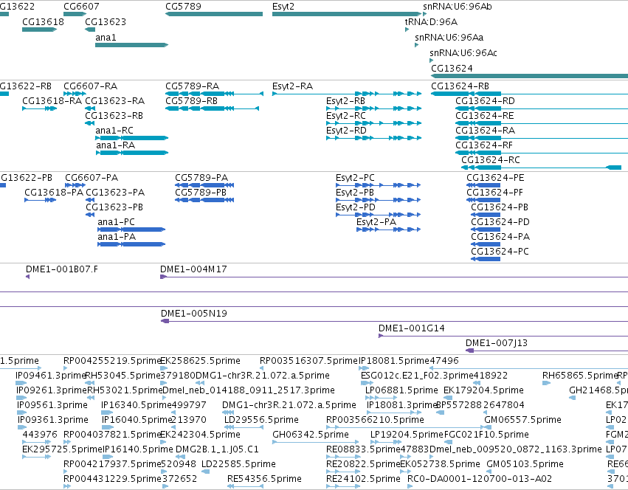628x490 pixels.
Task: Click EST LP06881.5prime
Action: (x=401, y=390)
